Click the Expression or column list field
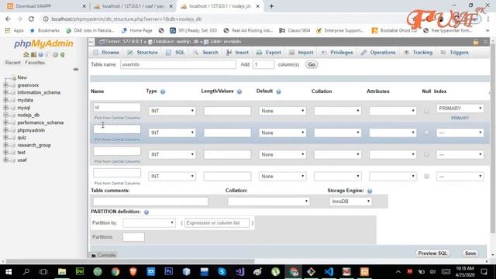This screenshot has width=496, height=279. (x=217, y=223)
